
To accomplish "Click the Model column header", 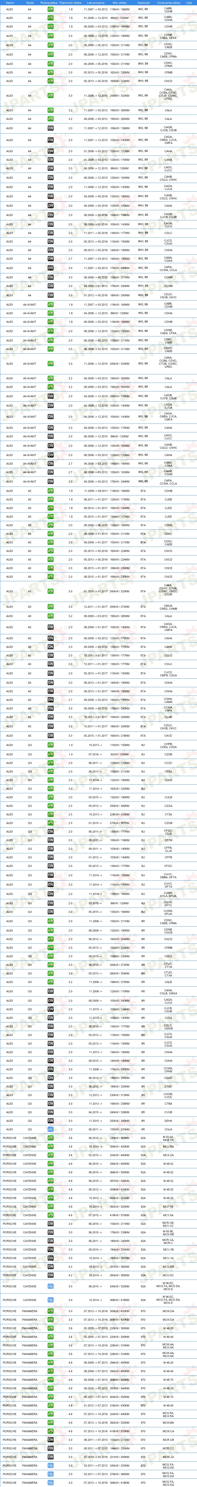I will (x=30, y=2).
